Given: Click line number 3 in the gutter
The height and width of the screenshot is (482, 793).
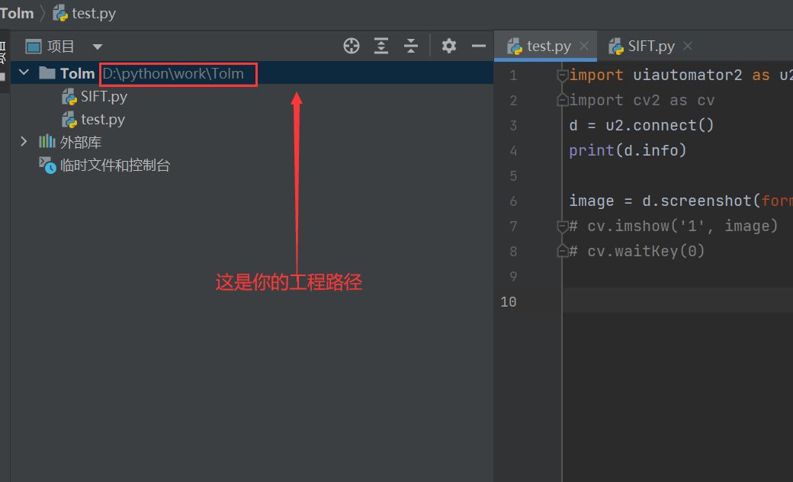Looking at the screenshot, I should tap(513, 125).
